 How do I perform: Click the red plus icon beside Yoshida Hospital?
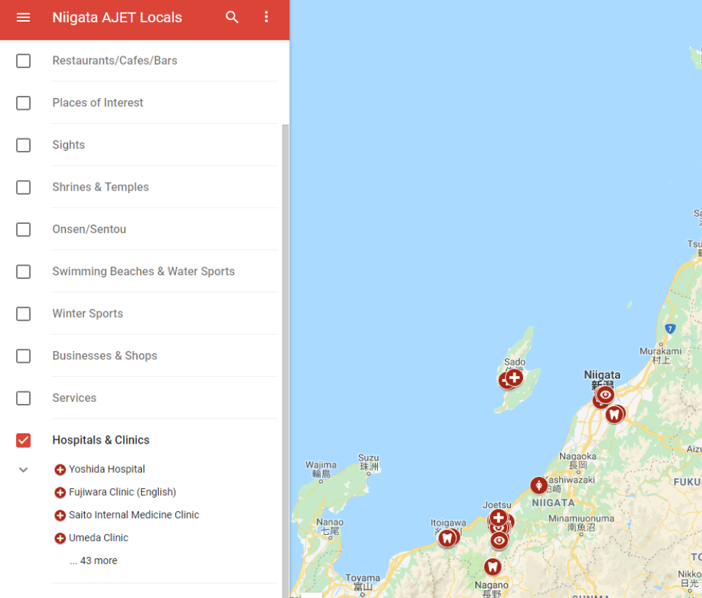pyautogui.click(x=60, y=469)
